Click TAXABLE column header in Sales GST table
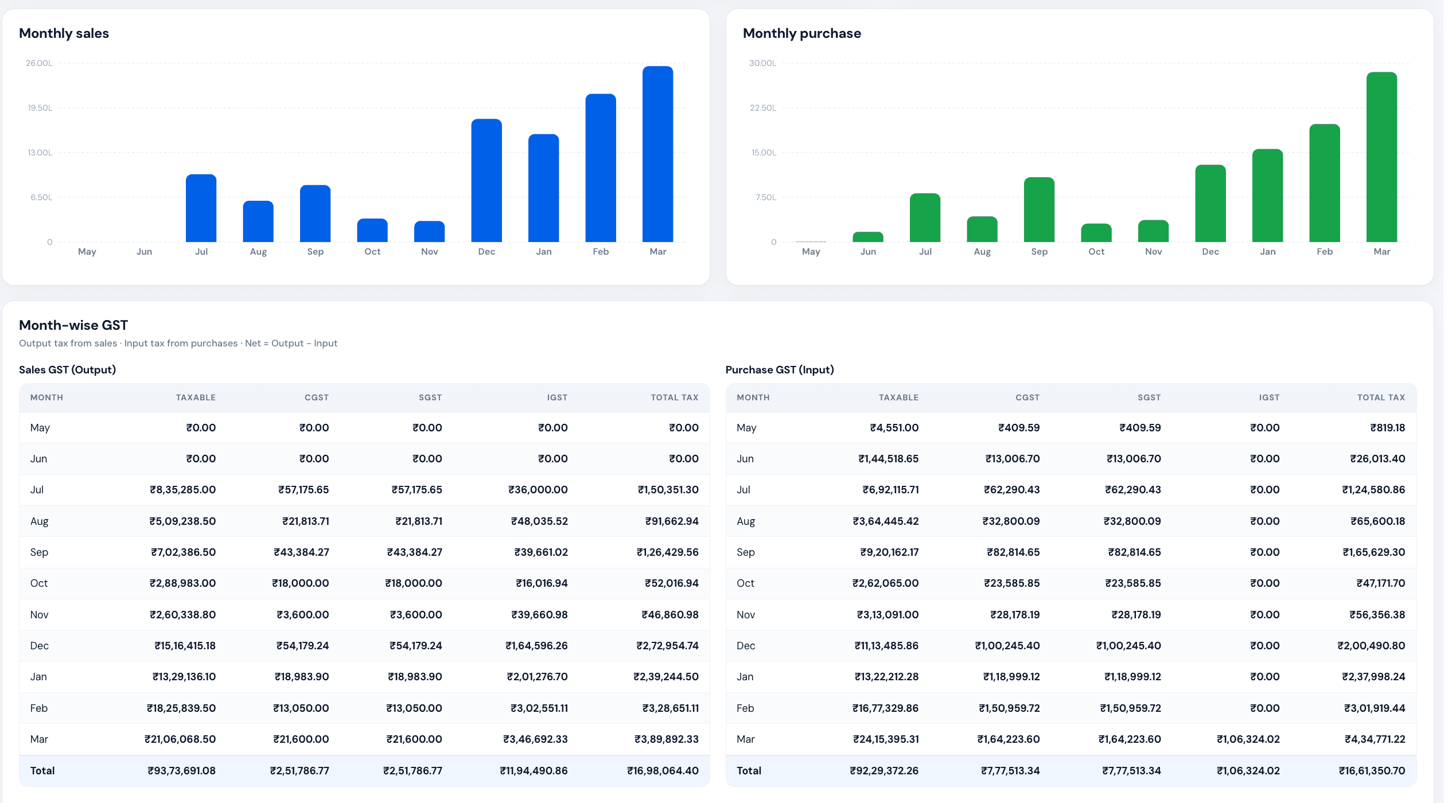 pos(196,397)
